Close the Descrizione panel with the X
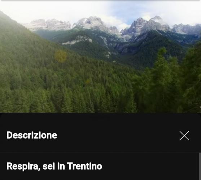Screen dimensions: 201x180 tap(184, 136)
